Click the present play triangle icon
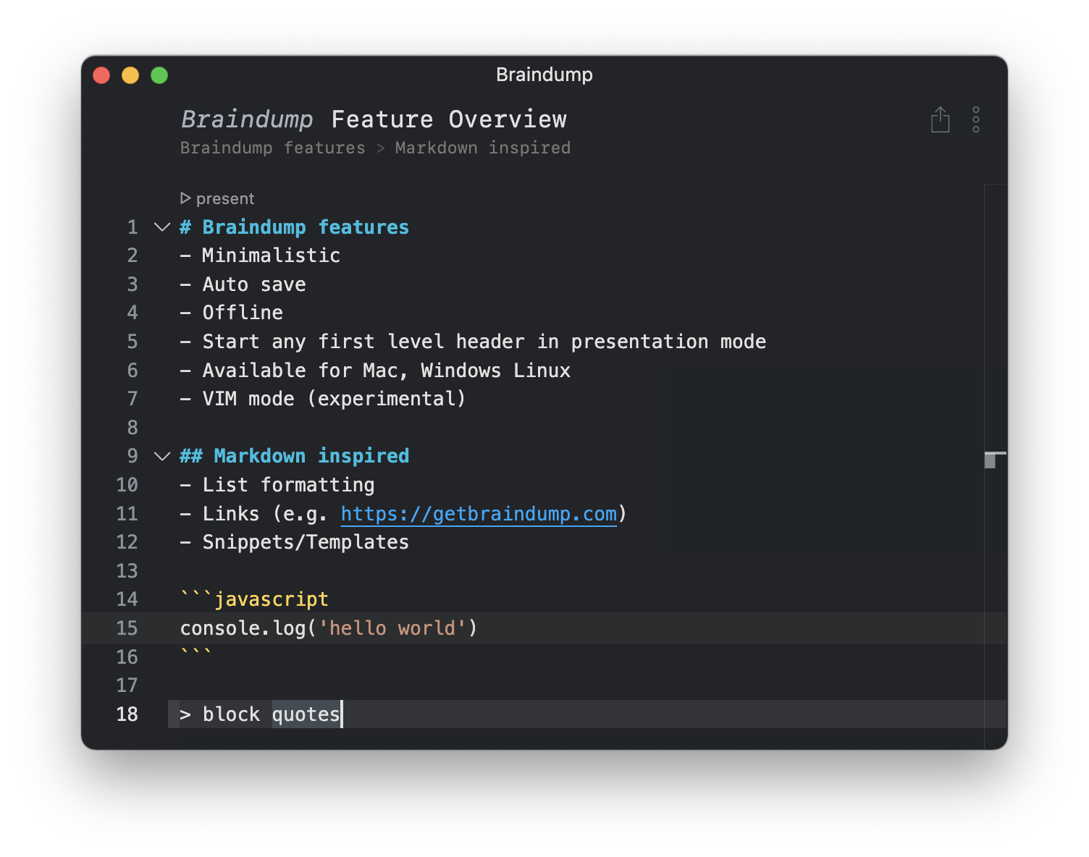The width and height of the screenshot is (1089, 857). coord(185,198)
